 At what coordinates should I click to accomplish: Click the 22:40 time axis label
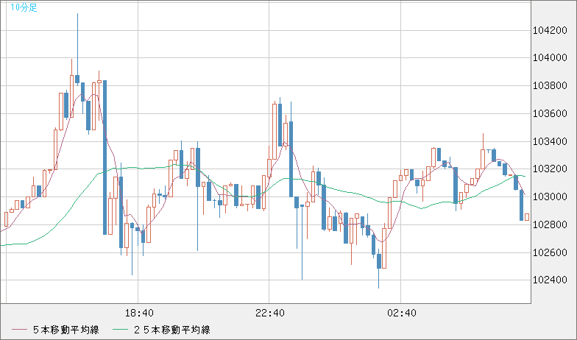269,314
